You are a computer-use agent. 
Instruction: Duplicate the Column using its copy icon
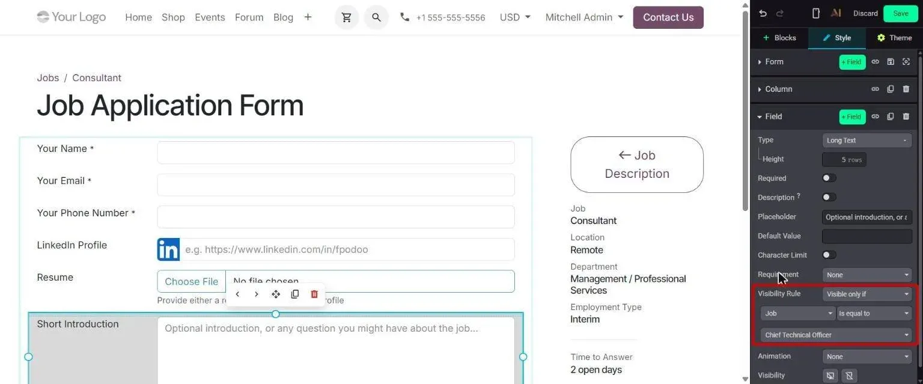coord(891,89)
